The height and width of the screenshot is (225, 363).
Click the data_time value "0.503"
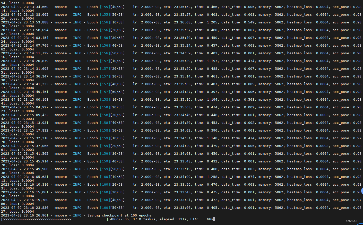click(249, 100)
